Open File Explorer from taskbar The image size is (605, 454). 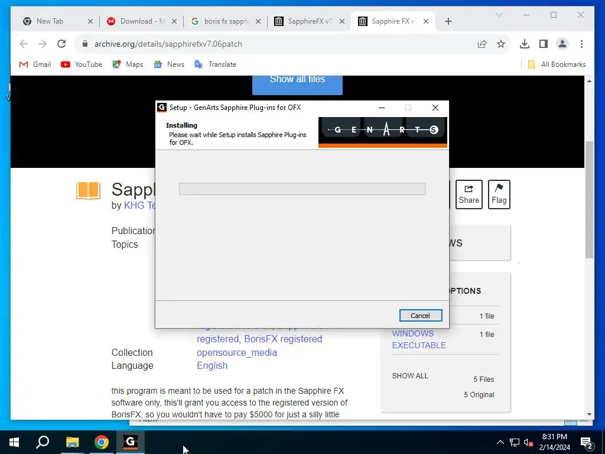(72, 442)
